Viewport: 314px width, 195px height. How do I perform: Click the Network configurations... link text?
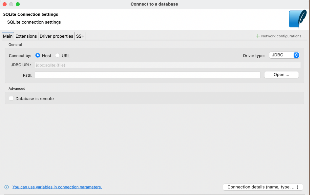[x=283, y=36]
